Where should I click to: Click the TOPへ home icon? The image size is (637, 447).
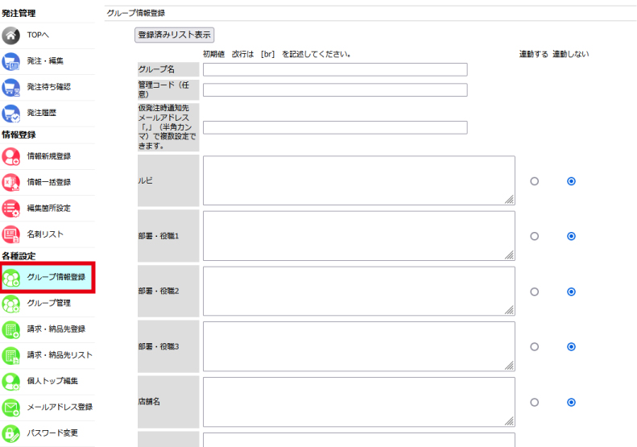11,35
